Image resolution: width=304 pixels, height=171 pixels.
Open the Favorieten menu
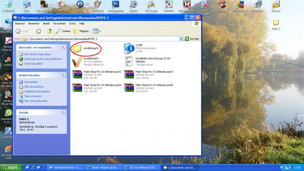59,23
